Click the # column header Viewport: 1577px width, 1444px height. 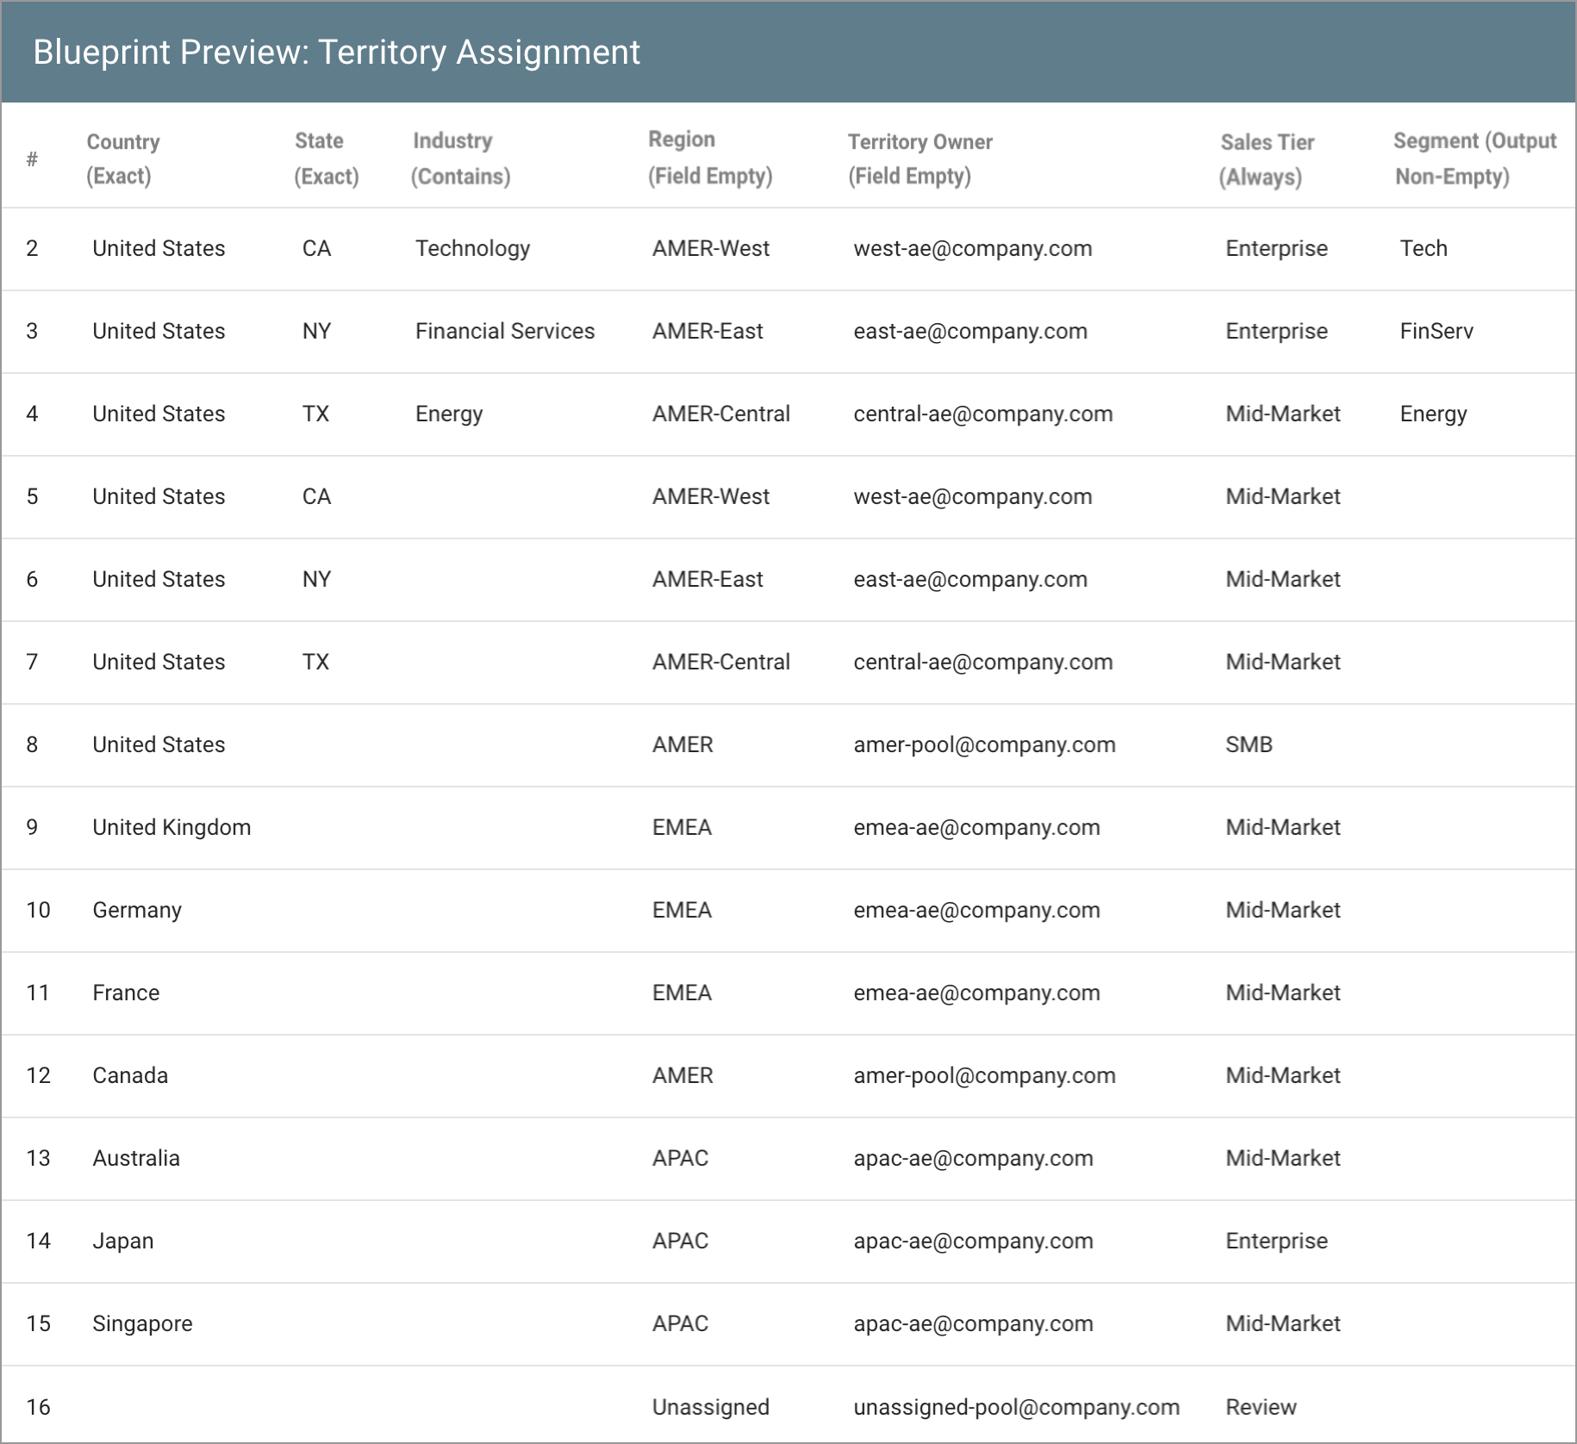coord(32,159)
